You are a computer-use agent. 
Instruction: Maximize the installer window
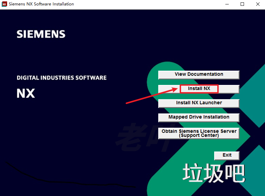[242, 4]
